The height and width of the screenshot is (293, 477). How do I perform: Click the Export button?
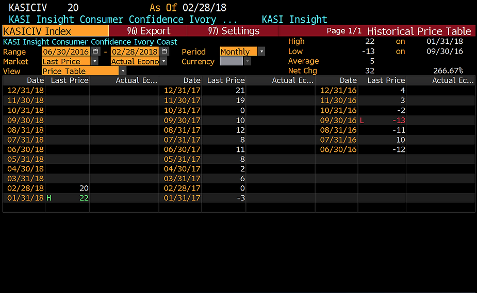pyautogui.click(x=149, y=31)
